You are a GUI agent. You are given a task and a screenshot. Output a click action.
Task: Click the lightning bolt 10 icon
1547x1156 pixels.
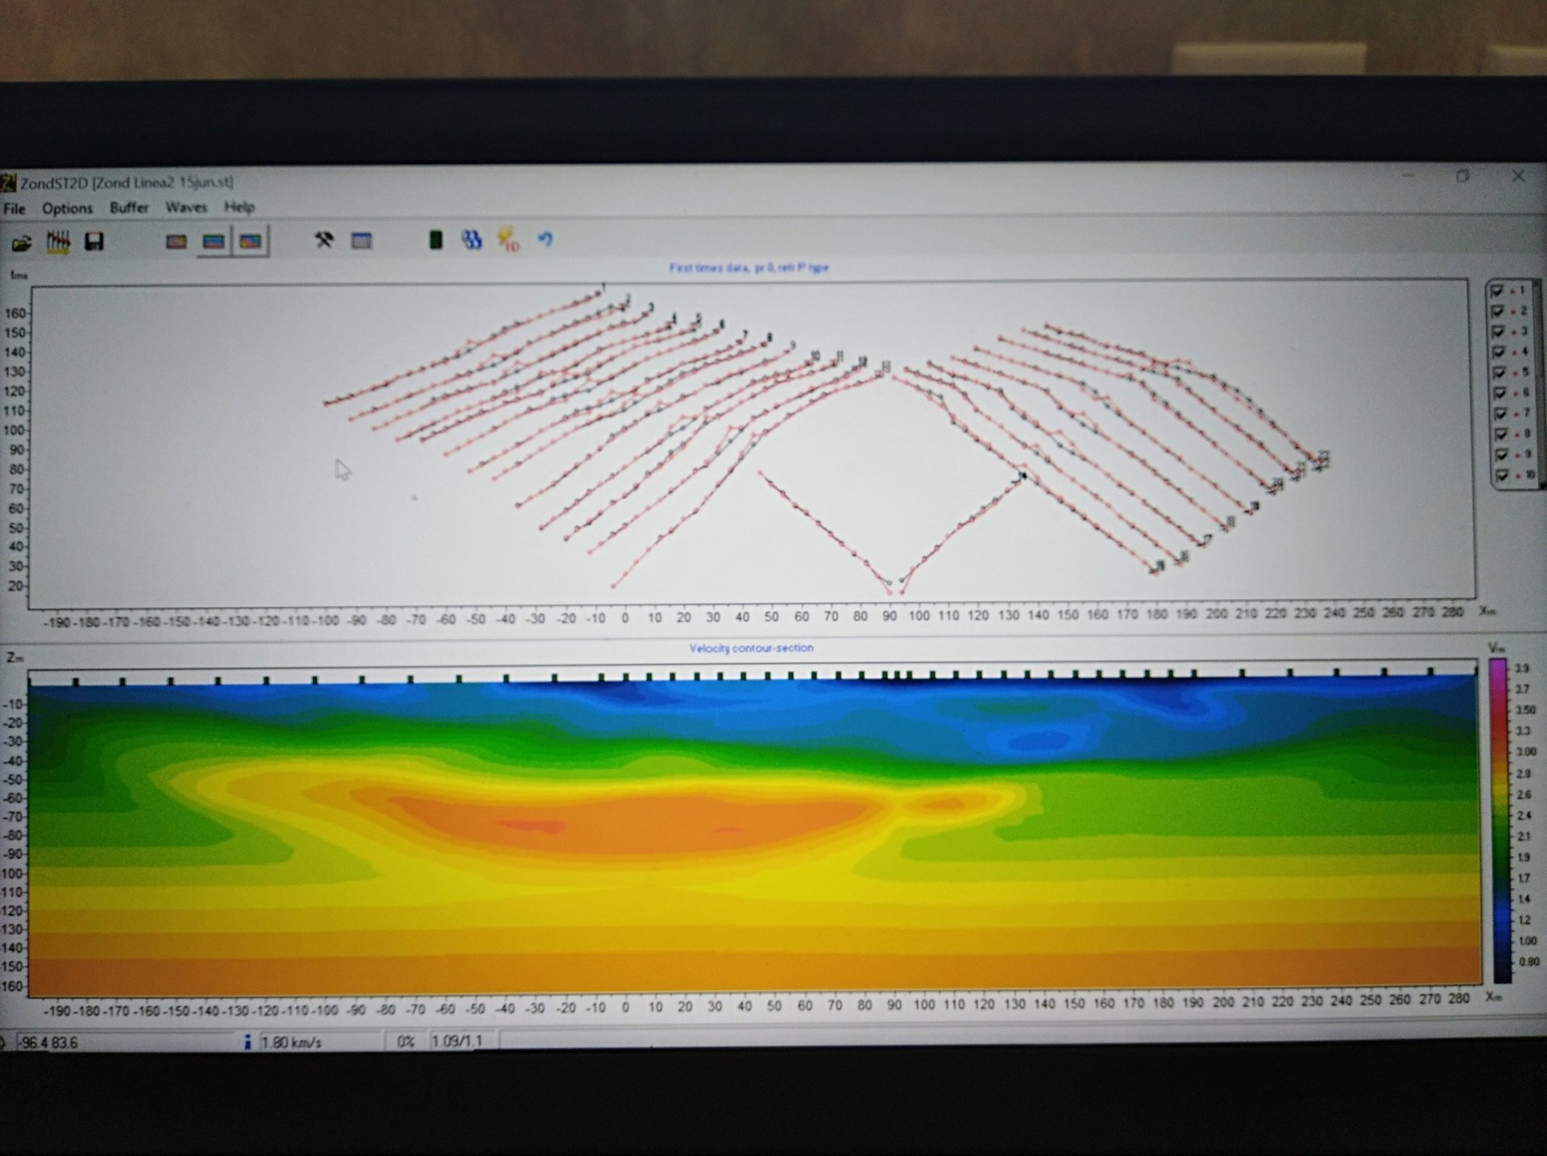[x=508, y=239]
